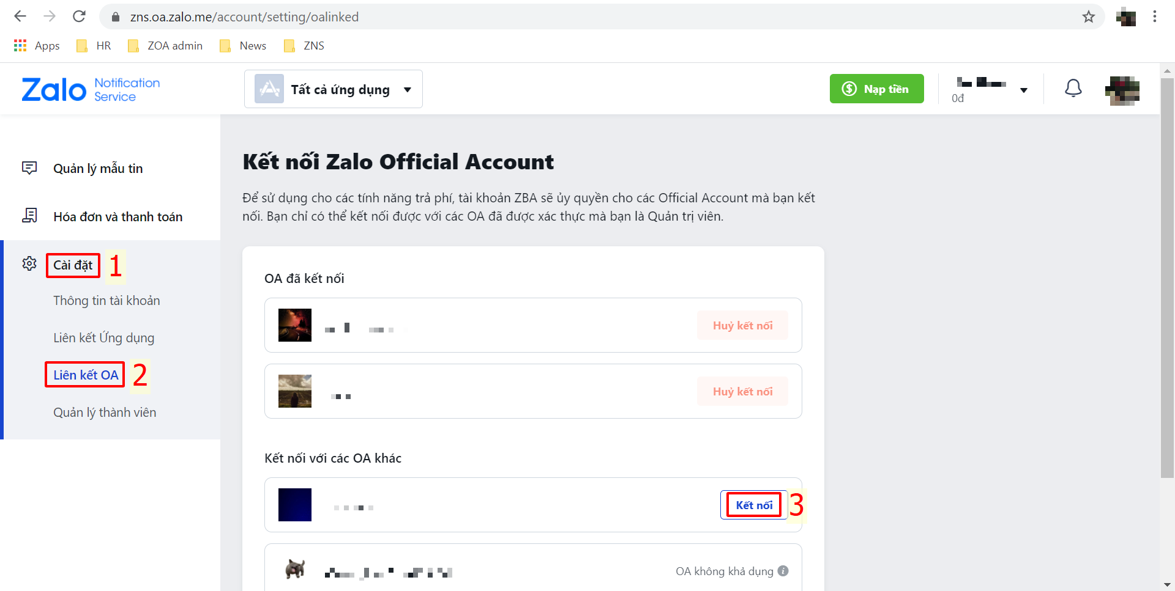
Task: Open the Chrome three-dot menu
Action: point(1155,17)
